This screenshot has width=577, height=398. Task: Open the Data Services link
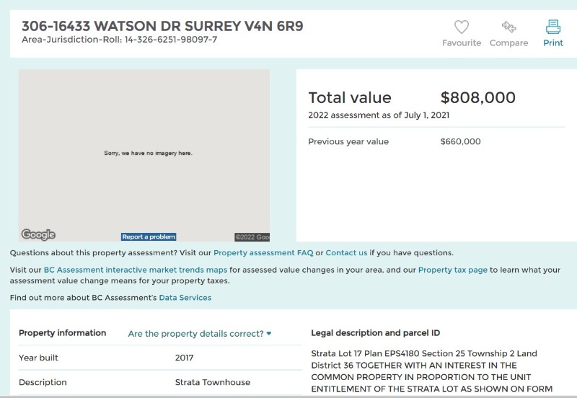(185, 298)
